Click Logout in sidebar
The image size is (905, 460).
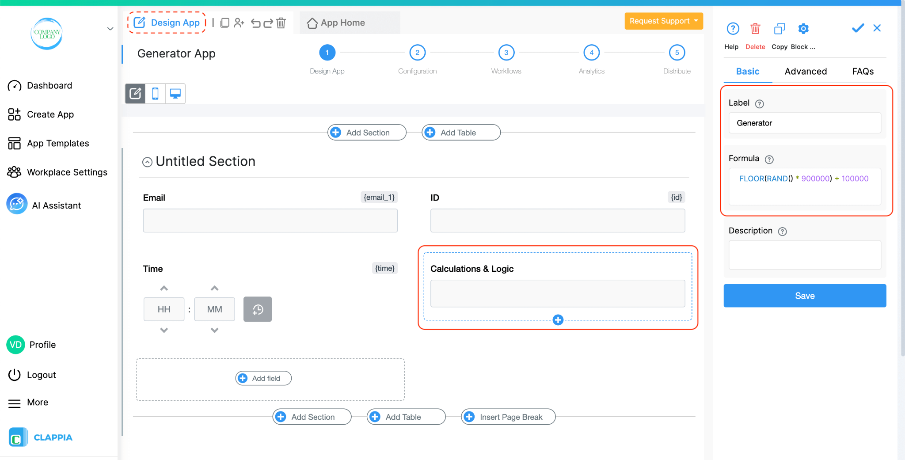click(32, 375)
